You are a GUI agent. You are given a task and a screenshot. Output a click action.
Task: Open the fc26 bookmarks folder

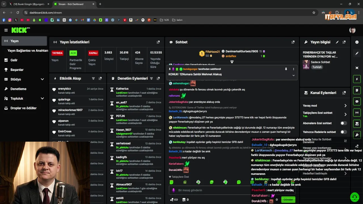164,20
